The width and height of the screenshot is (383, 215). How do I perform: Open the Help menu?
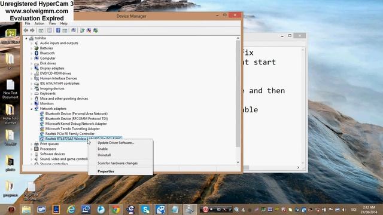63,24
